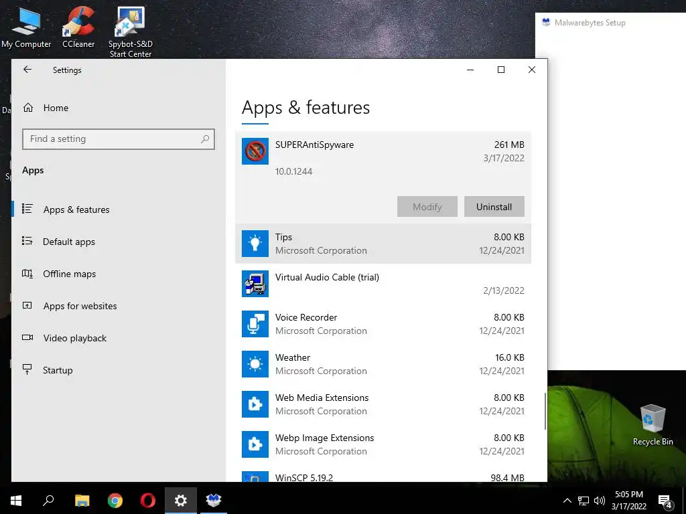The image size is (686, 514).
Task: Click the Settings gear taskbar icon
Action: pyautogui.click(x=181, y=501)
